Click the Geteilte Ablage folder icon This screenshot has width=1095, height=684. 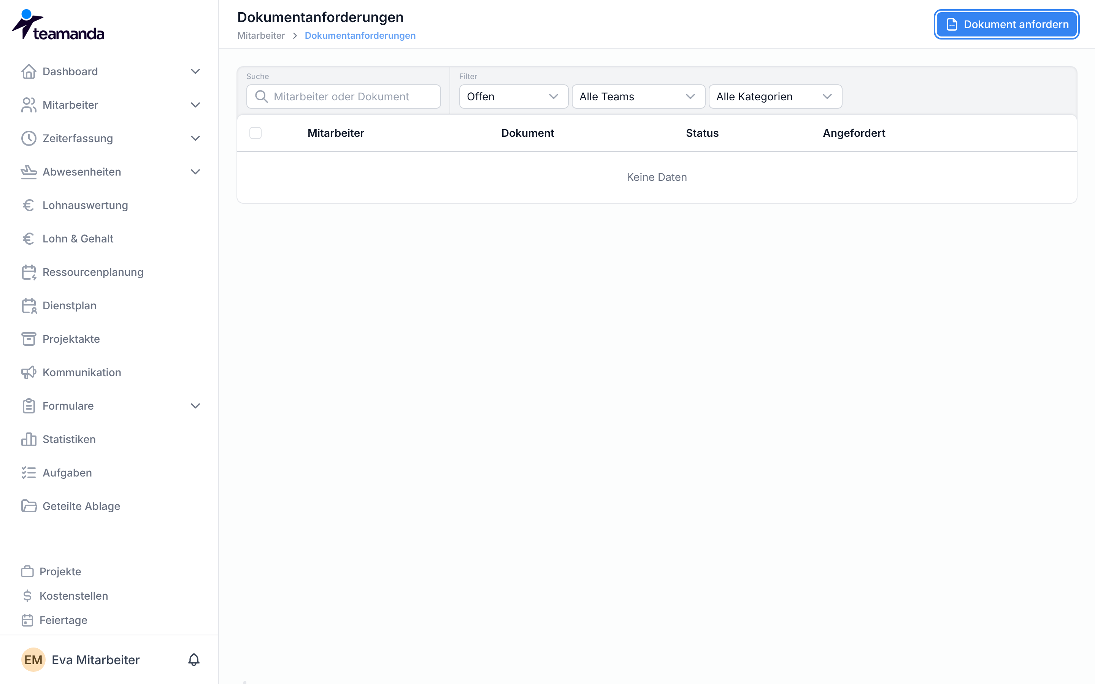tap(29, 506)
